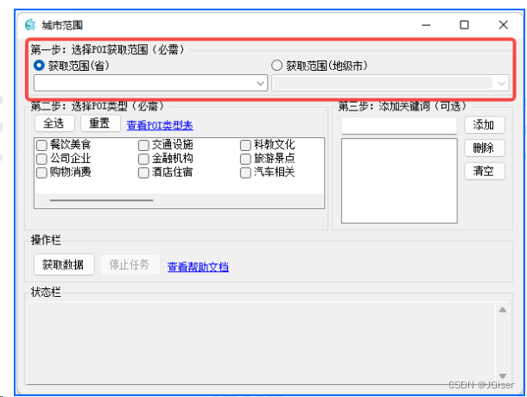Click the 城市范围 app icon in title bar
Image resolution: width=527 pixels, height=397 pixels.
30,25
